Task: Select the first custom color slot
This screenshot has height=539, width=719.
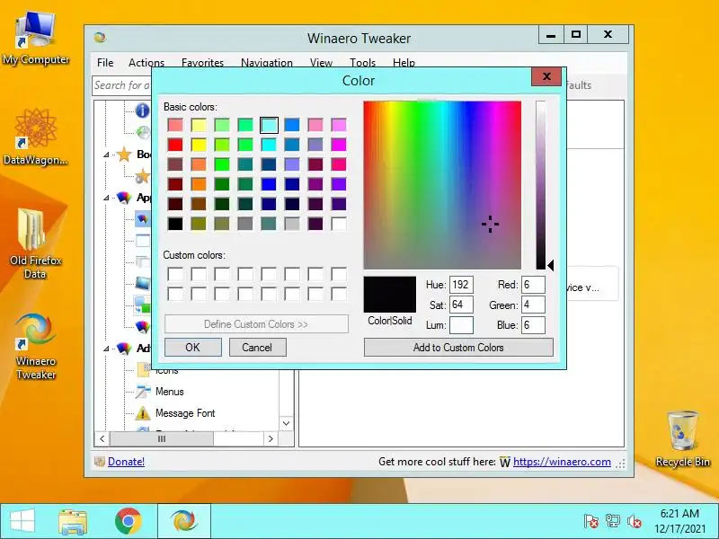Action: coord(175,274)
